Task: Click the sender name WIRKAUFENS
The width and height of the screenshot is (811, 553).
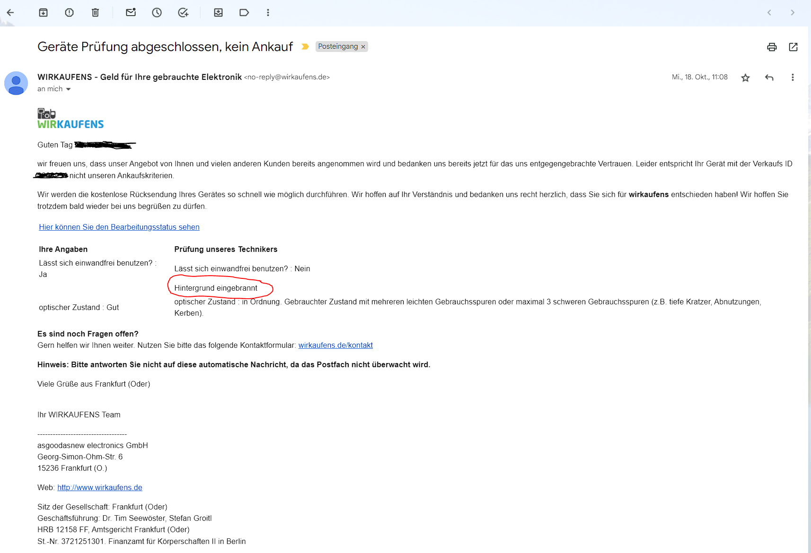Action: pos(140,77)
